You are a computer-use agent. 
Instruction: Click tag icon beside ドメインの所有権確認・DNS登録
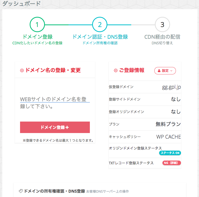(x=21, y=191)
